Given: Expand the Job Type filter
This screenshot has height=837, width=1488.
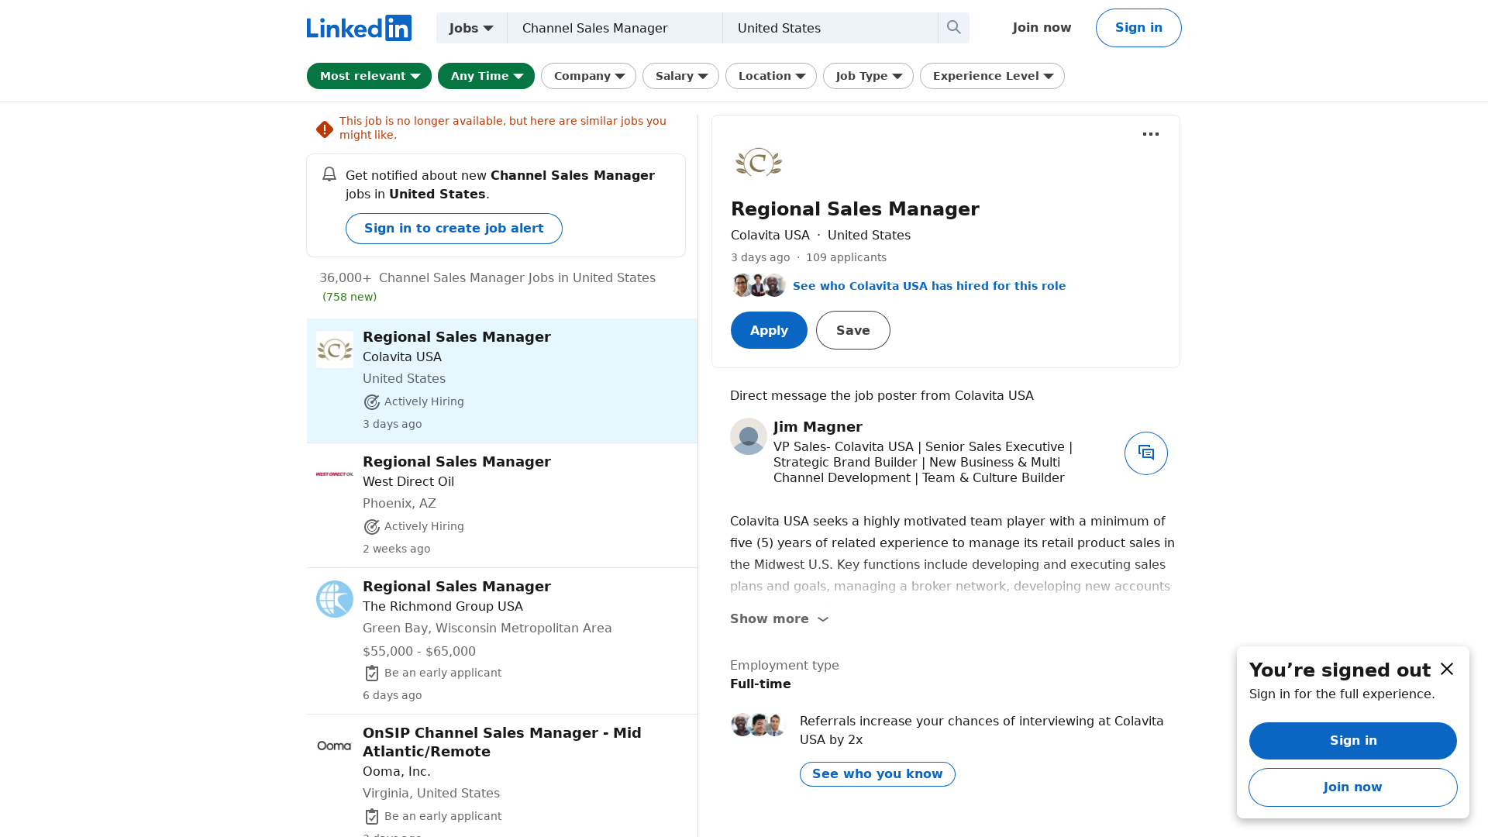Looking at the screenshot, I should pyautogui.click(x=868, y=76).
